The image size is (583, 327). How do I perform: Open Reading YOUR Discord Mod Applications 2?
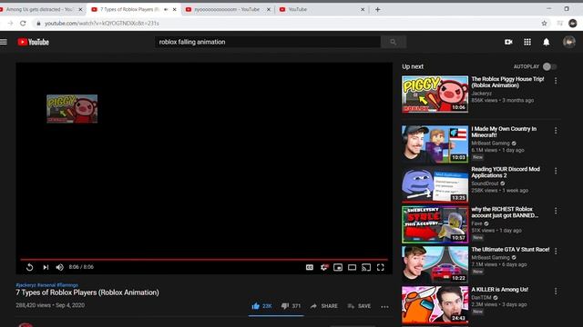[x=506, y=173]
